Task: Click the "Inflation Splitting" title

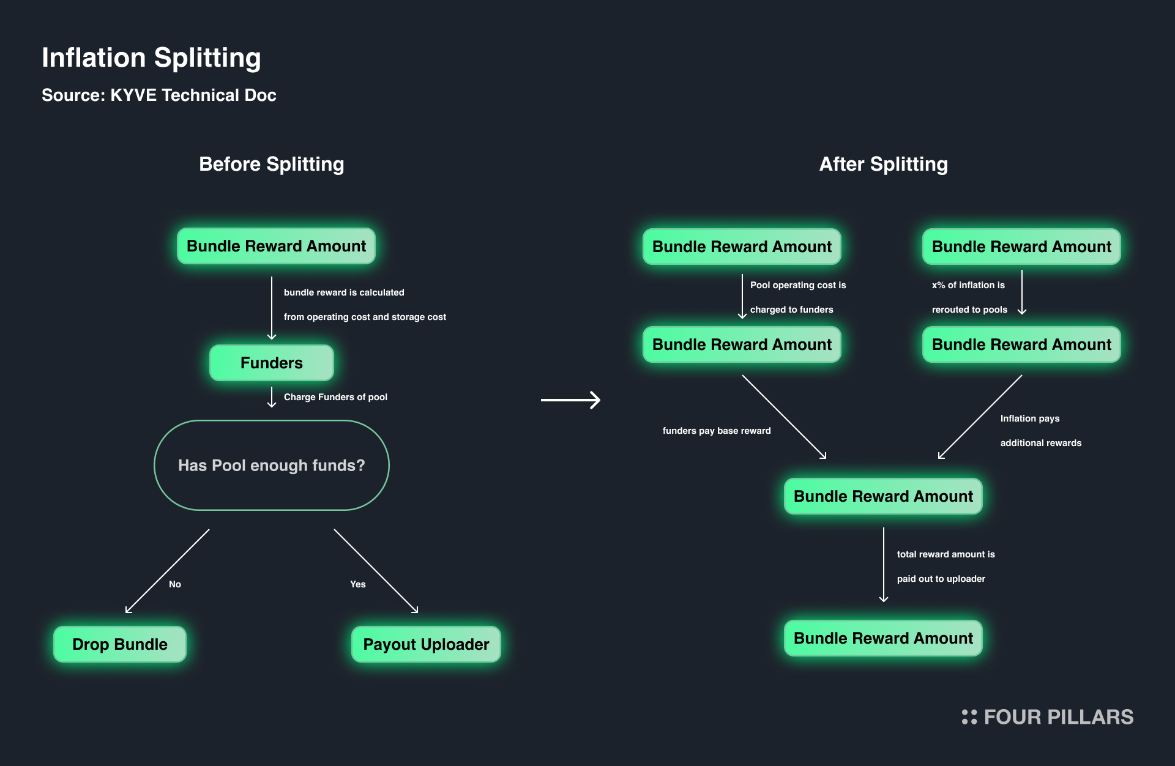Action: click(151, 58)
